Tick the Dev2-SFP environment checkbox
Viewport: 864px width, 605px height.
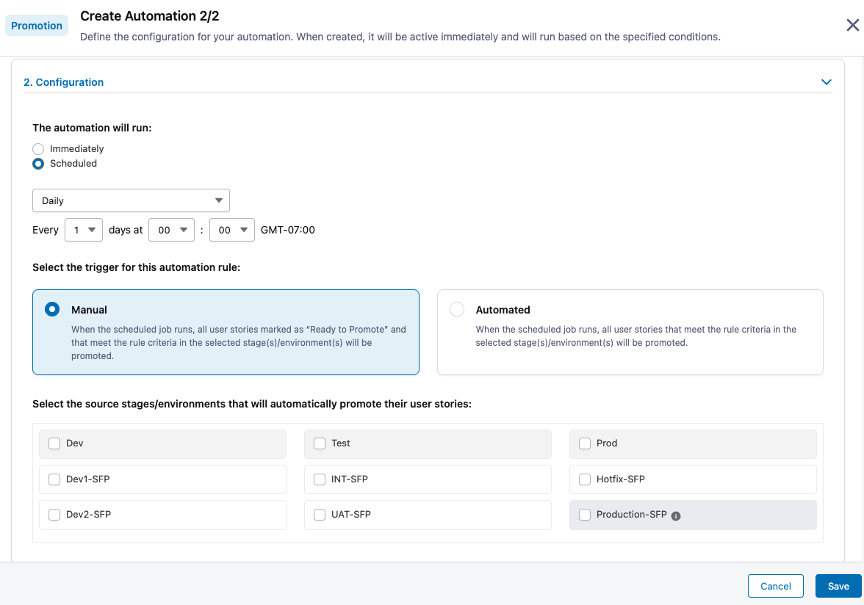(x=54, y=515)
